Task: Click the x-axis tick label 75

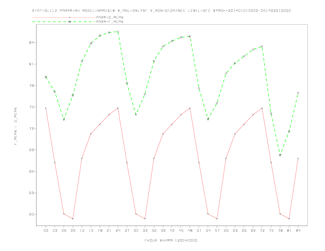Action: point(271,230)
